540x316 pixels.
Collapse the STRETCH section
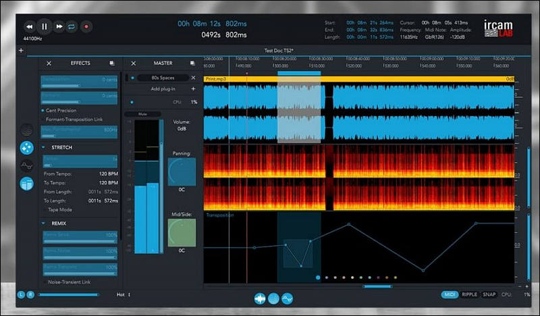coord(43,147)
